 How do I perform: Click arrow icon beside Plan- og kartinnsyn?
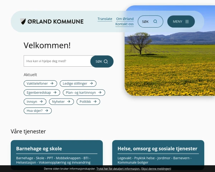click(x=100, y=92)
